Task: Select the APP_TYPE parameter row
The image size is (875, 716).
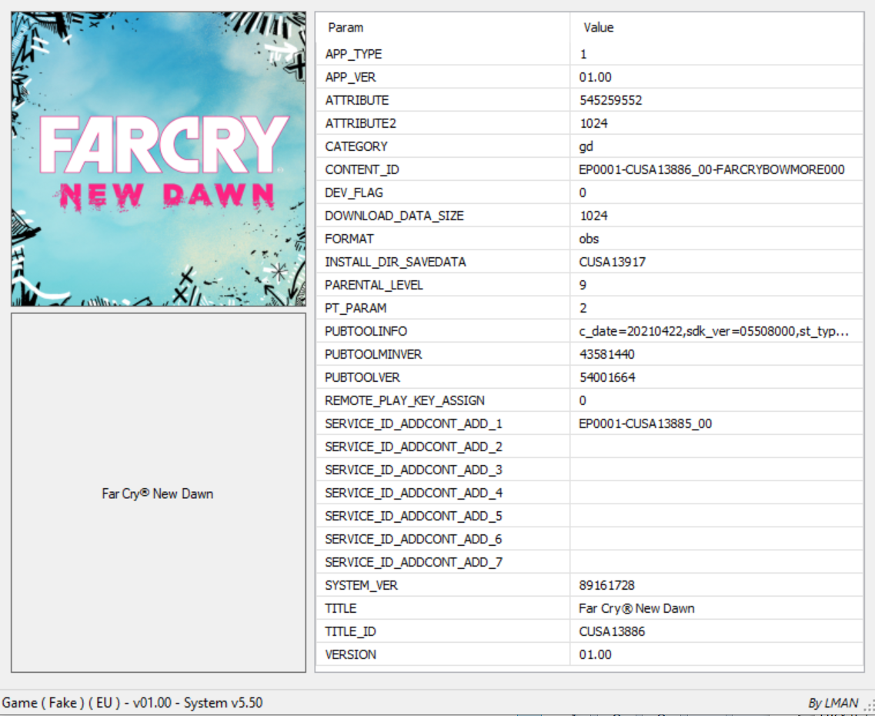Action: click(589, 54)
